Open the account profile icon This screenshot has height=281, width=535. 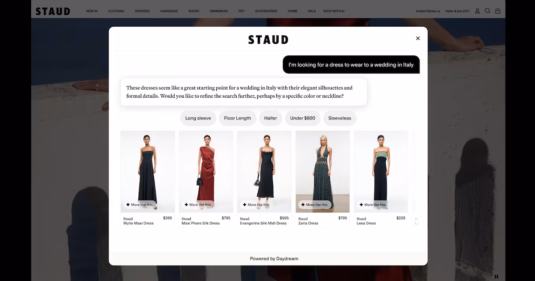pyautogui.click(x=477, y=11)
